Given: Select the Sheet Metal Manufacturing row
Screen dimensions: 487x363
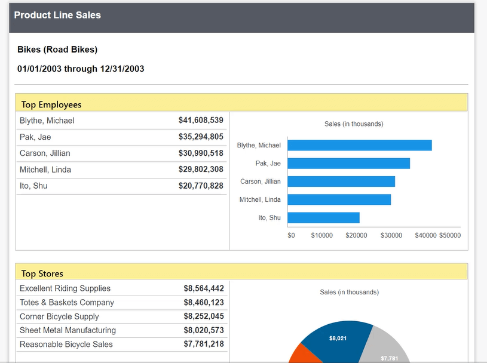Looking at the screenshot, I should click(x=66, y=330).
